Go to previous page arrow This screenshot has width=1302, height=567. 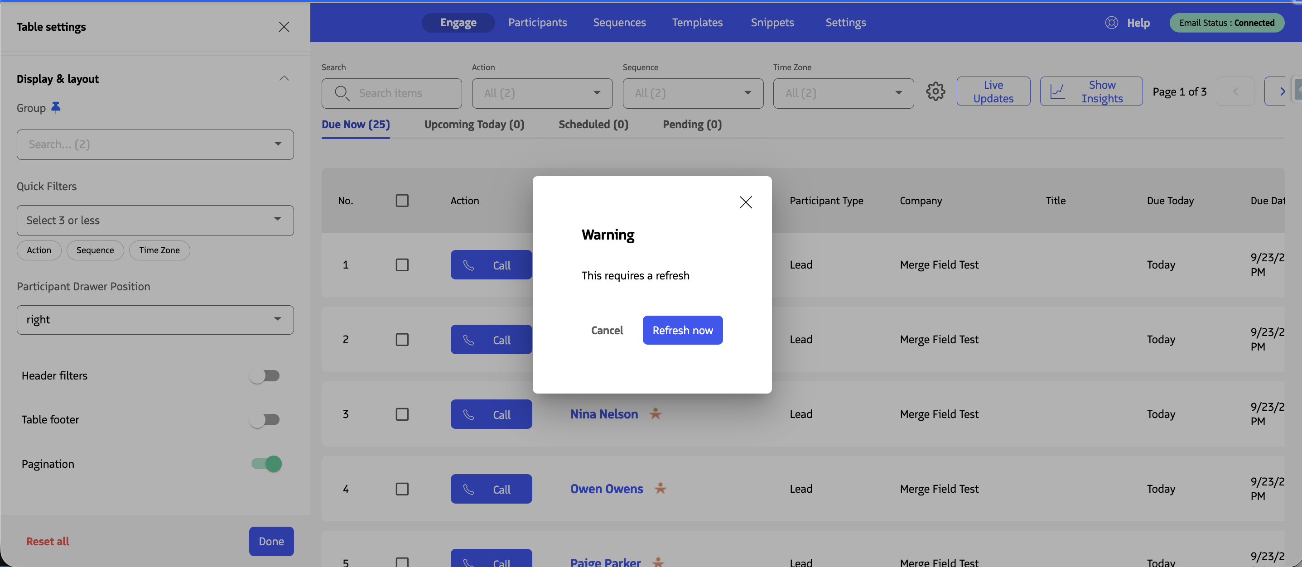(1235, 91)
